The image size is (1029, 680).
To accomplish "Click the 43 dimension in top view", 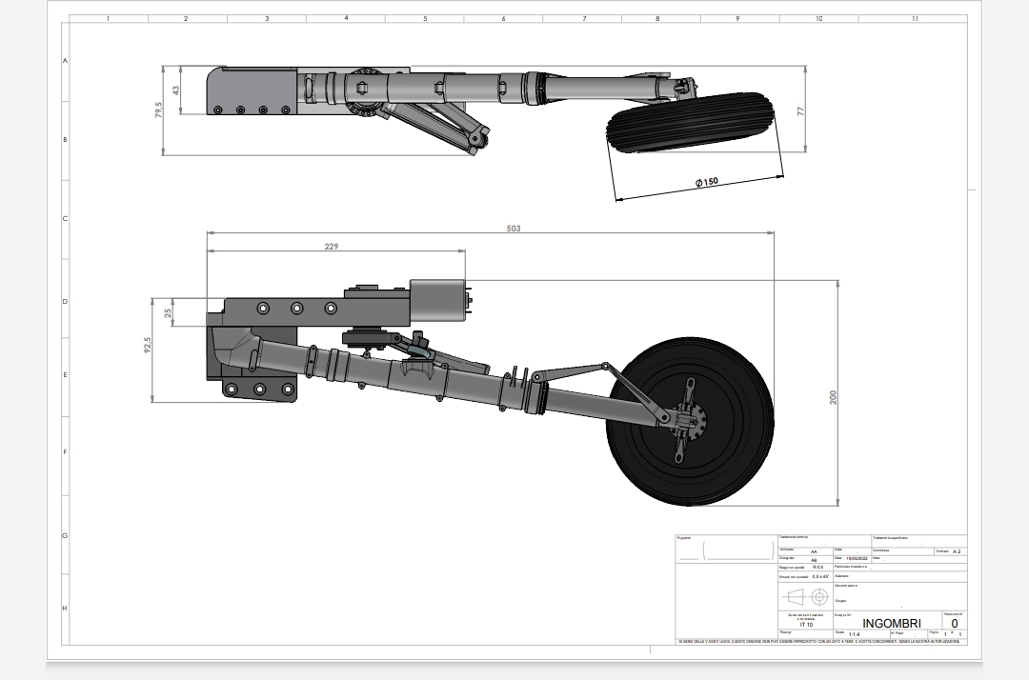I will [x=176, y=91].
